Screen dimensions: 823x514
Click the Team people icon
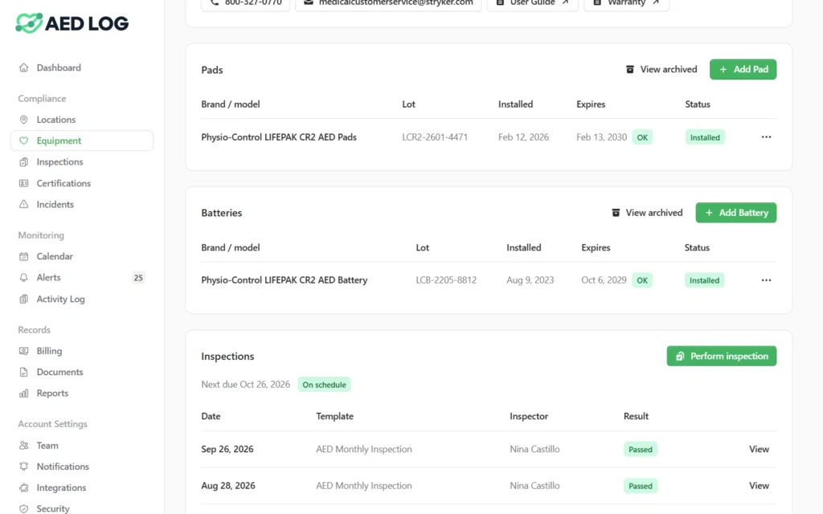(x=23, y=445)
